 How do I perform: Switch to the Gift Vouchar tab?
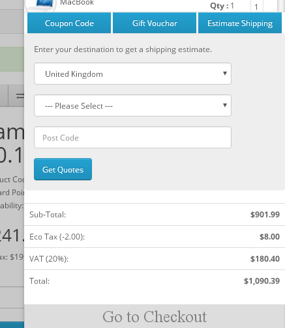[x=155, y=23]
